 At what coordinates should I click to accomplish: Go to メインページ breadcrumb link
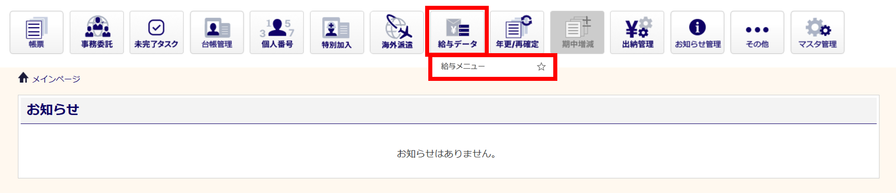56,79
